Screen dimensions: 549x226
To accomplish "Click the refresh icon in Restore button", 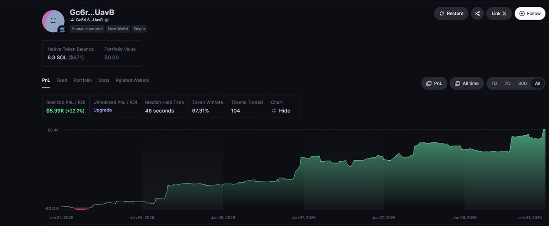I will [441, 14].
